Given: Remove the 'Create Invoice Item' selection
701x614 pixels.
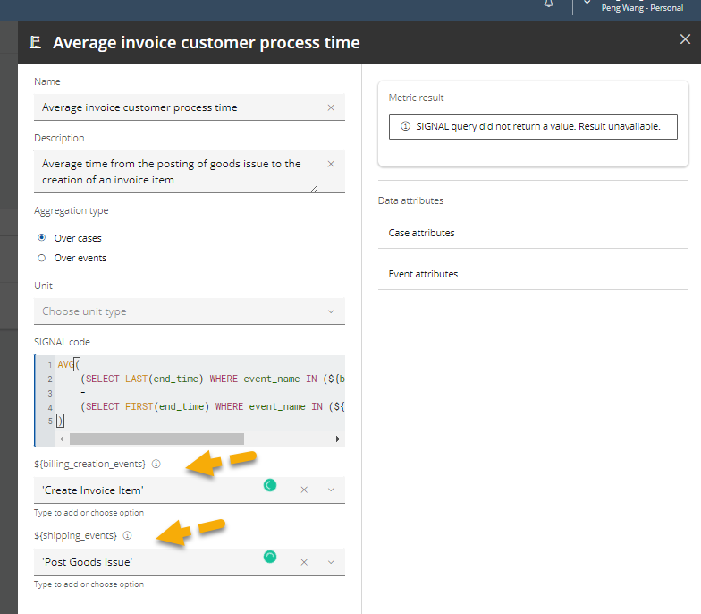Looking at the screenshot, I should (304, 490).
